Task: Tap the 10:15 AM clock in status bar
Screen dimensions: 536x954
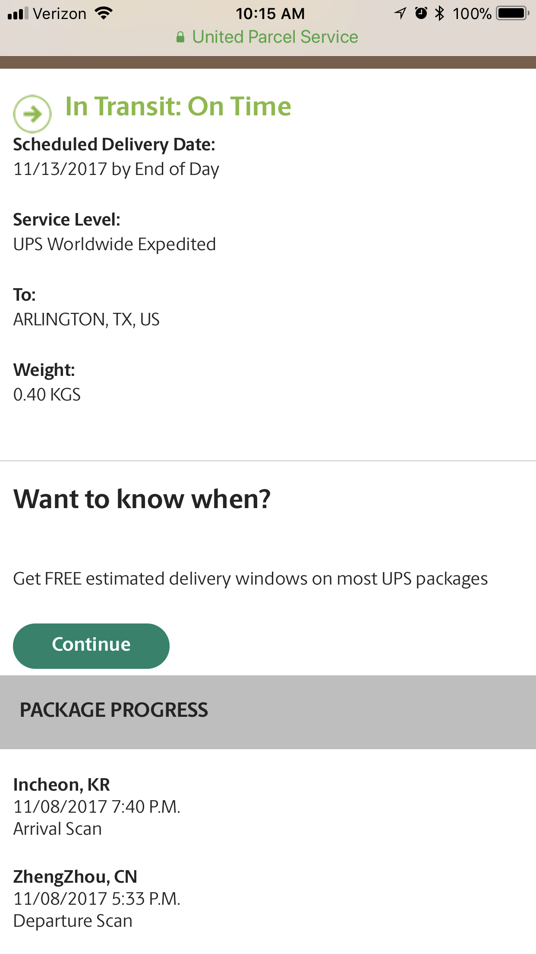Action: pyautogui.click(x=270, y=14)
